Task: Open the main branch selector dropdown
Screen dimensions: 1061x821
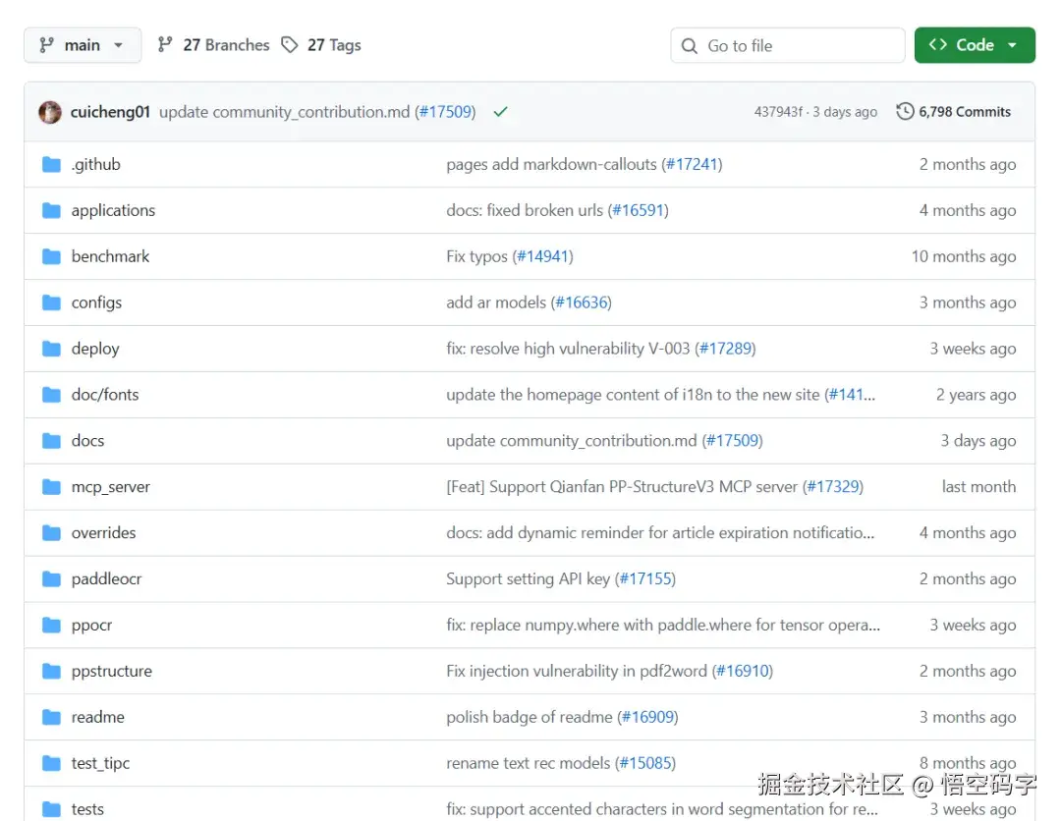Action: 83,45
